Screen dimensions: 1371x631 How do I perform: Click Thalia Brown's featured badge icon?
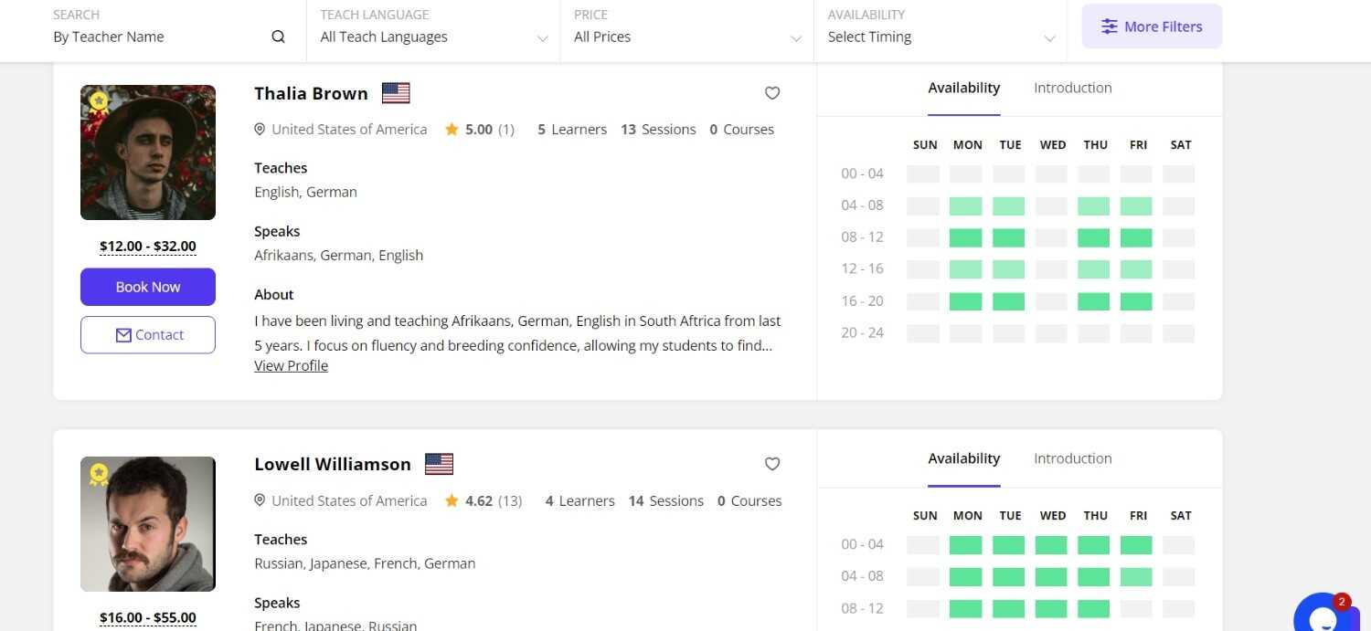pyautogui.click(x=99, y=100)
